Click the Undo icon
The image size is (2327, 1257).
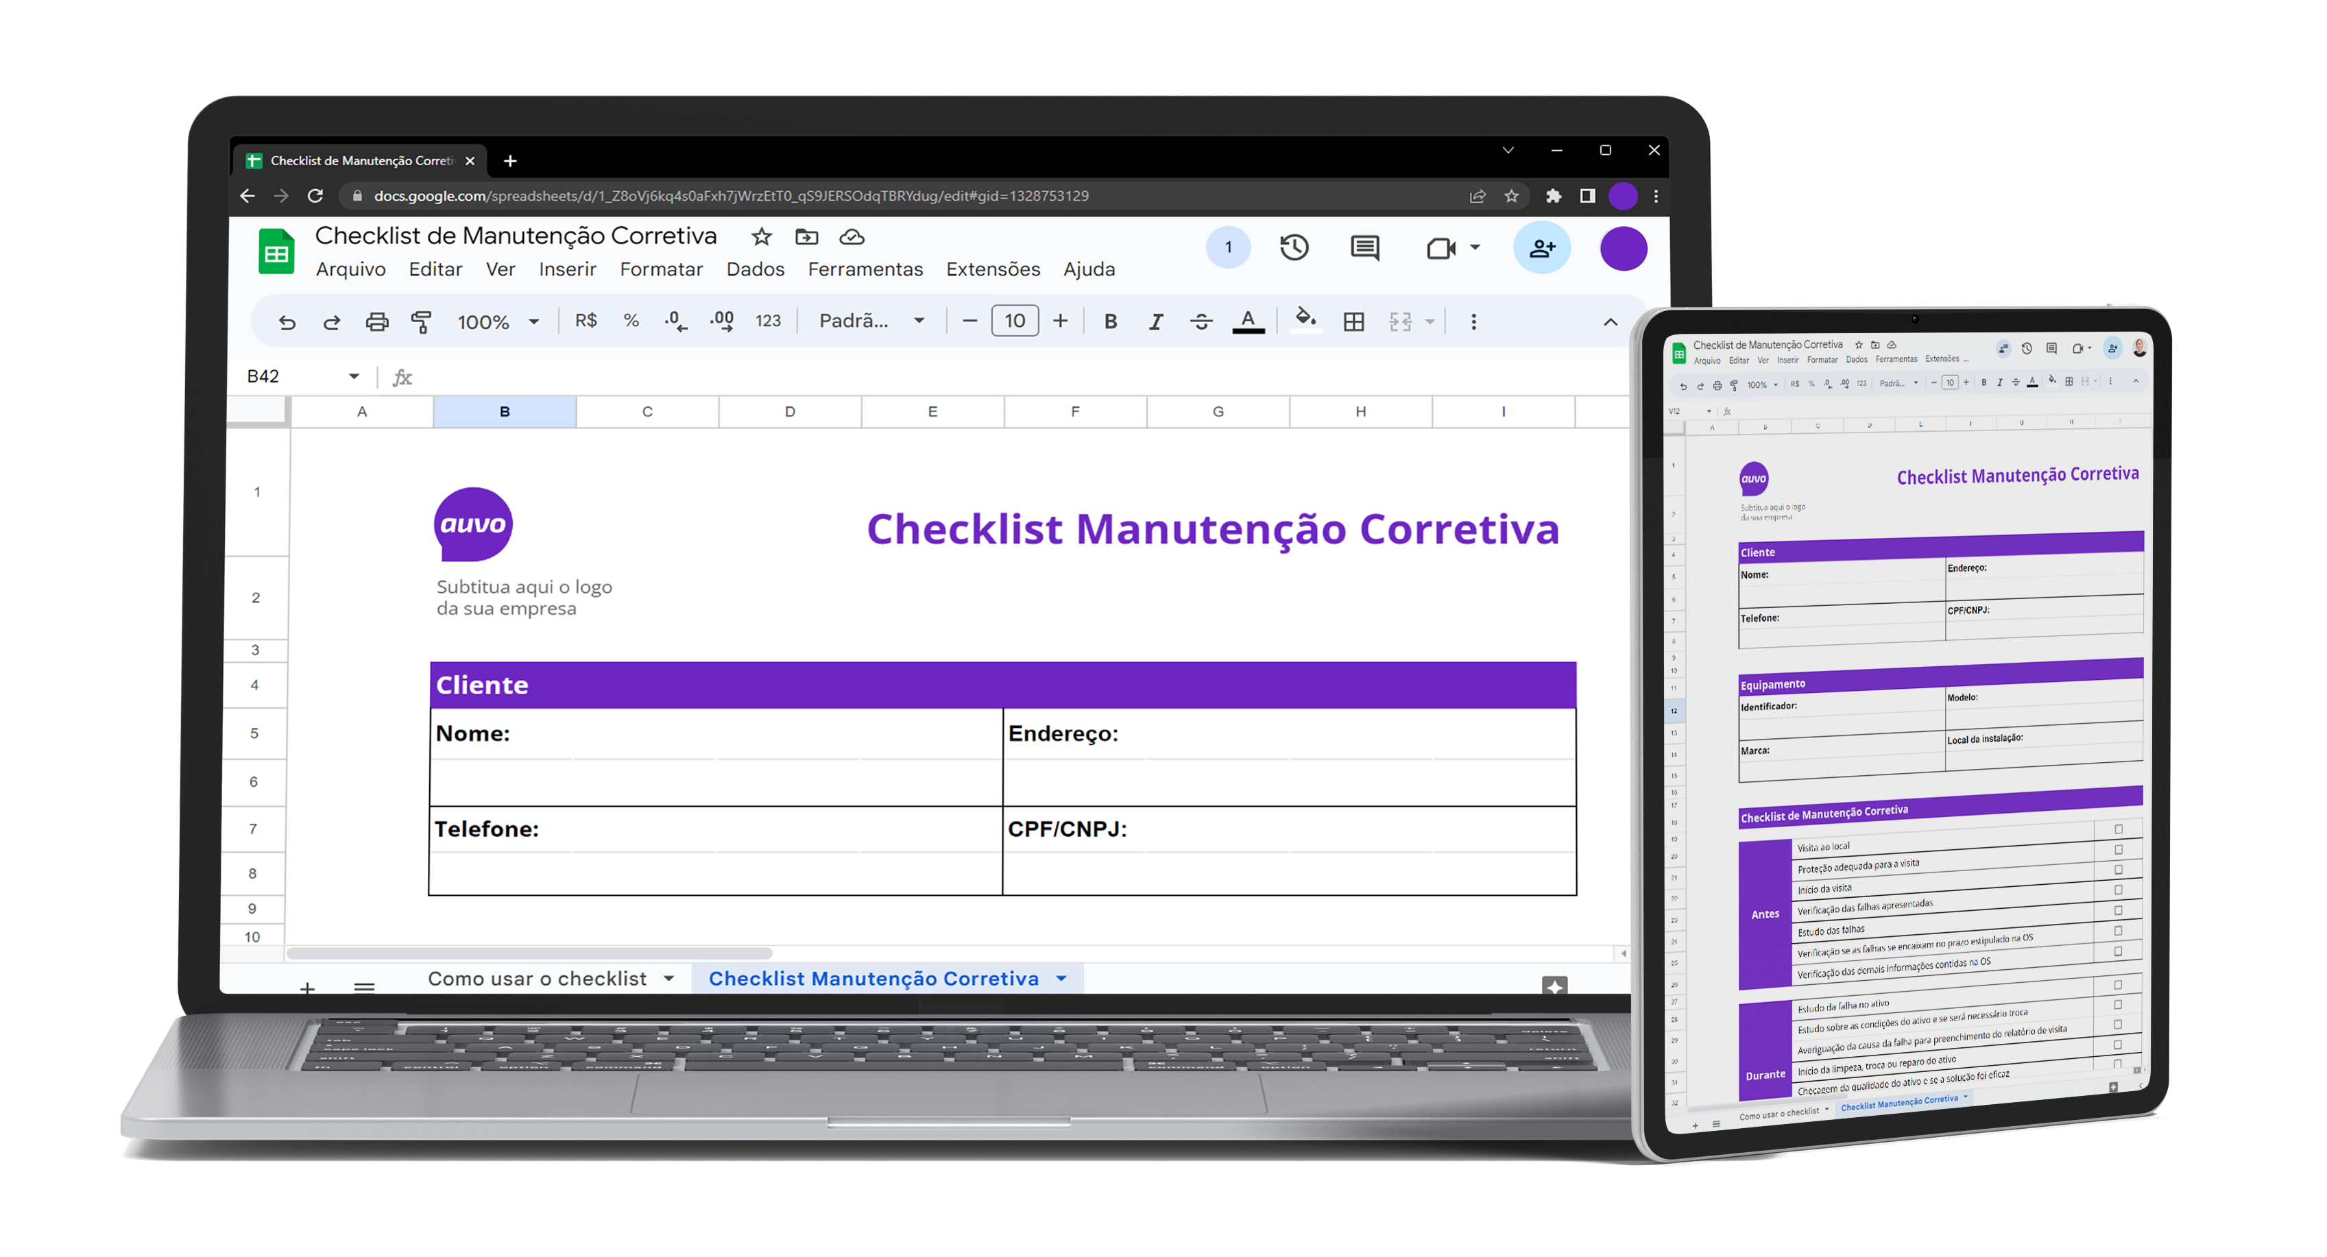[283, 321]
